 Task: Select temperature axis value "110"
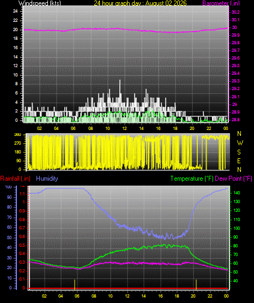click(x=237, y=219)
